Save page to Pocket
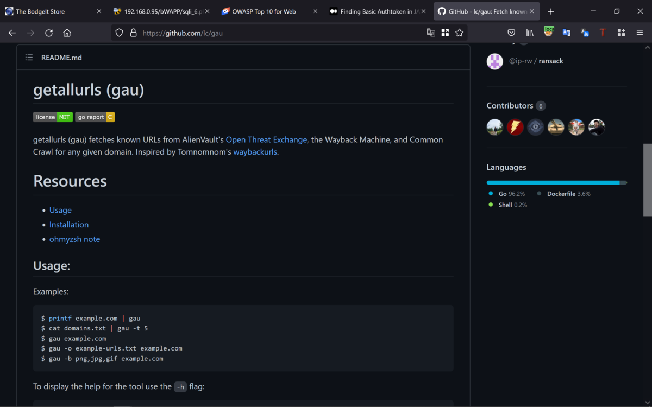 (x=511, y=33)
